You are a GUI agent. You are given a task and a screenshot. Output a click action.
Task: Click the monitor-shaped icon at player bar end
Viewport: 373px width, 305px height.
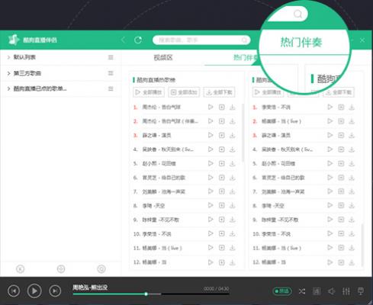[361, 291]
